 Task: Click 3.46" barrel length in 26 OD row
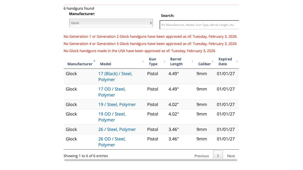173,139
